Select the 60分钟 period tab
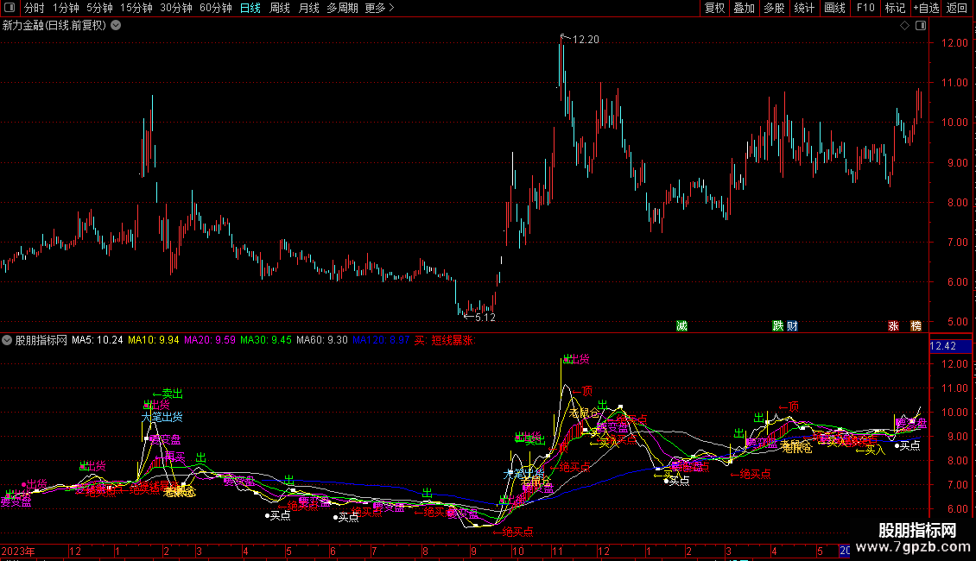Screen dimensions: 976x561 pos(216,8)
